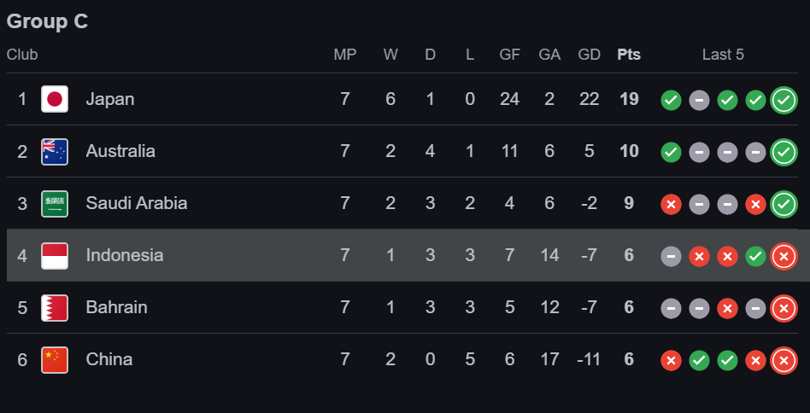
Task: Select Indonesia's most recent loss icon
Action: 784,256
